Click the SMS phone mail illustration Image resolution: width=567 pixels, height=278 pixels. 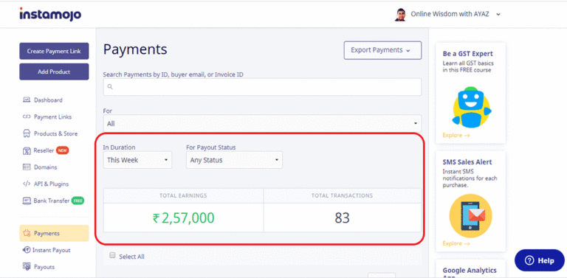point(470,215)
